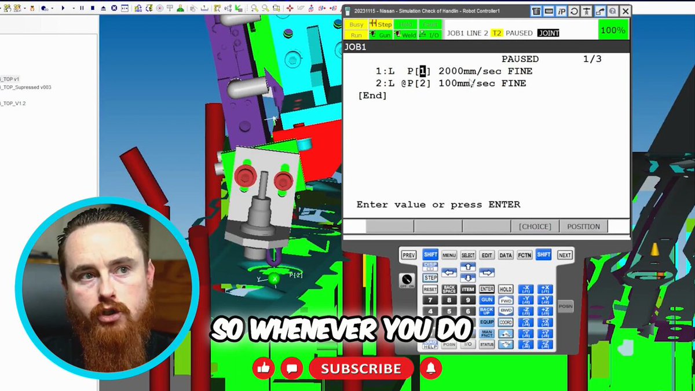Select program line 2 with @P[2]
Image resolution: width=695 pixels, height=391 pixels.
451,83
